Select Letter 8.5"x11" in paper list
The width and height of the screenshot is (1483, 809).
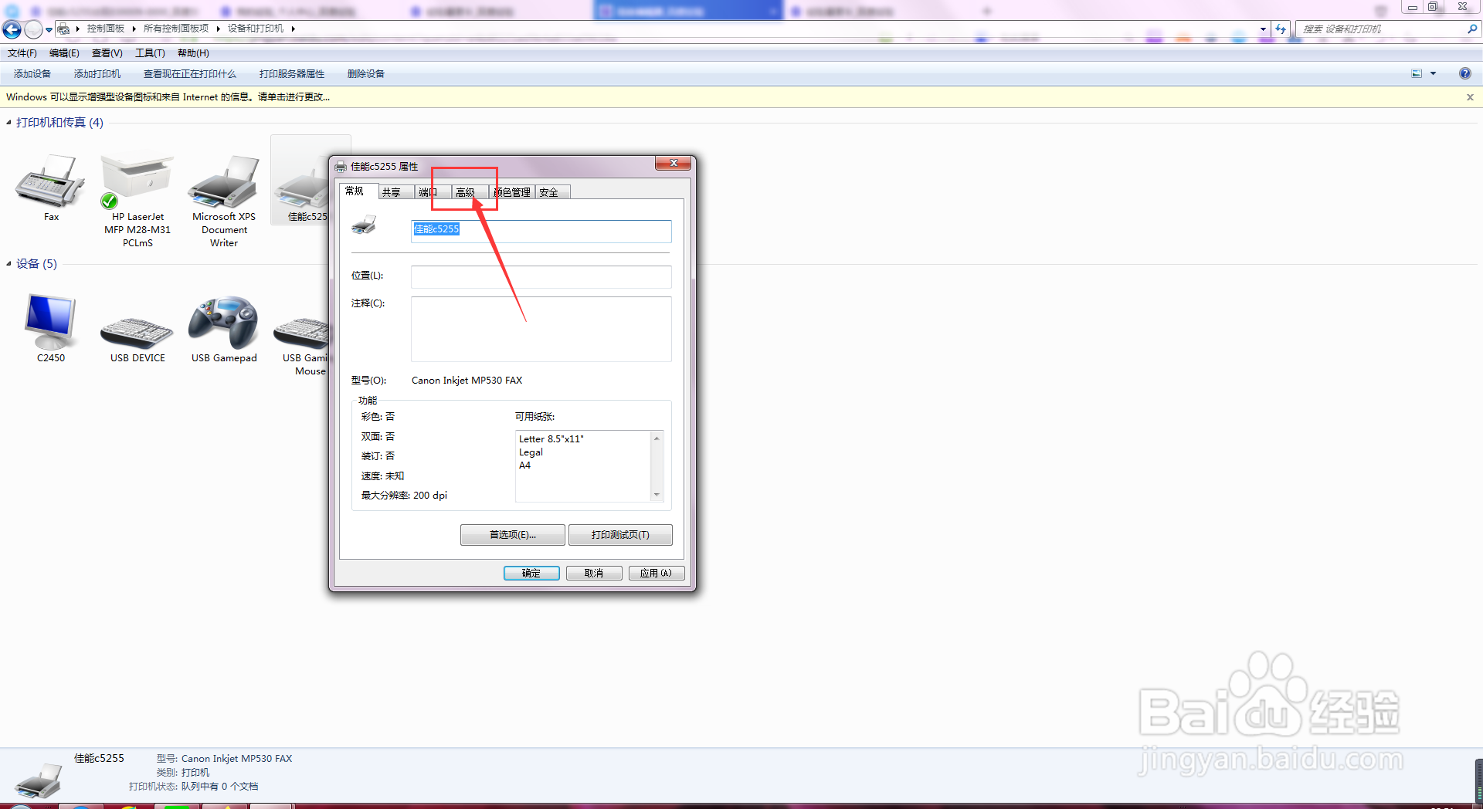click(x=551, y=439)
